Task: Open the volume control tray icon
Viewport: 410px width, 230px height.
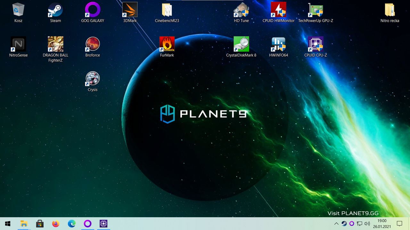Action: pyautogui.click(x=367, y=224)
